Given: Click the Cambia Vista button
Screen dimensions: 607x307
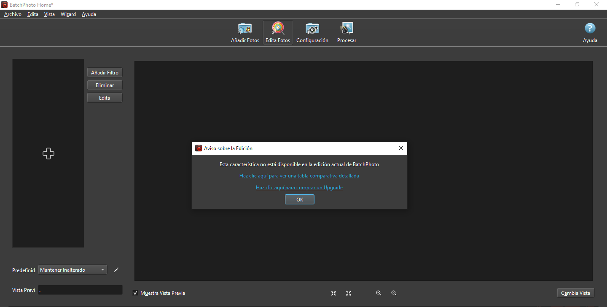Looking at the screenshot, I should (575, 293).
